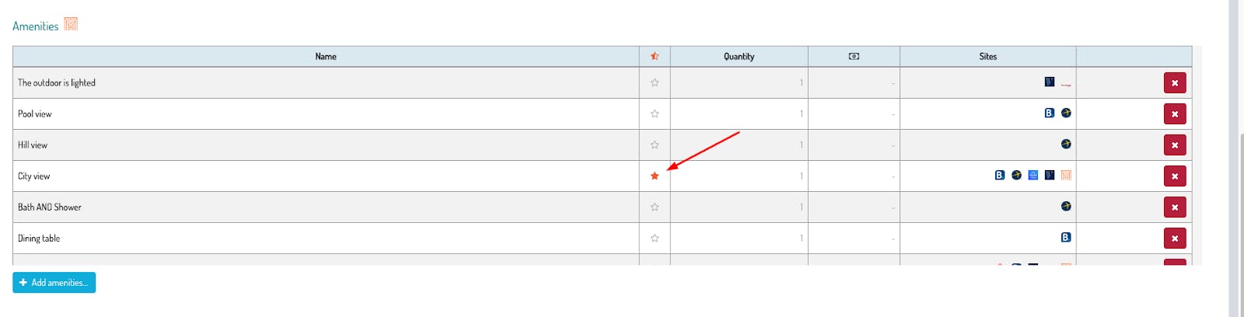This screenshot has width=1244, height=317.
Task: Click Booking.com icon in Pool view row
Action: (1049, 113)
